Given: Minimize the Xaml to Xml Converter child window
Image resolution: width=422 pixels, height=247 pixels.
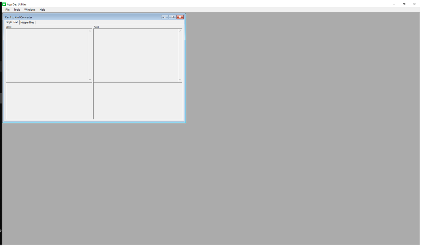Looking at the screenshot, I should coord(165,17).
